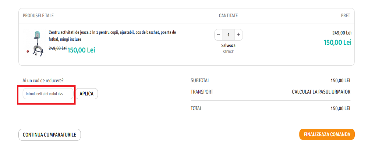Viewport: 368px width, 156px height.
Task: Decrease product quantity with minus button
Action: [219, 35]
